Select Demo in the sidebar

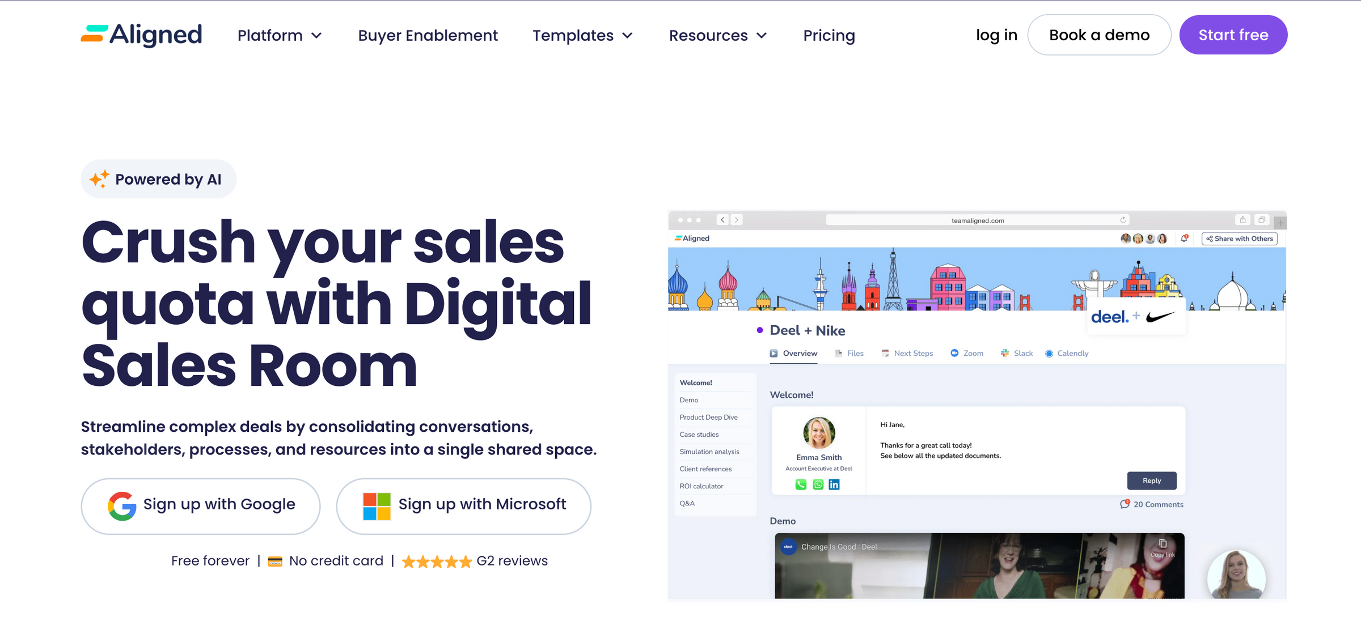(689, 400)
